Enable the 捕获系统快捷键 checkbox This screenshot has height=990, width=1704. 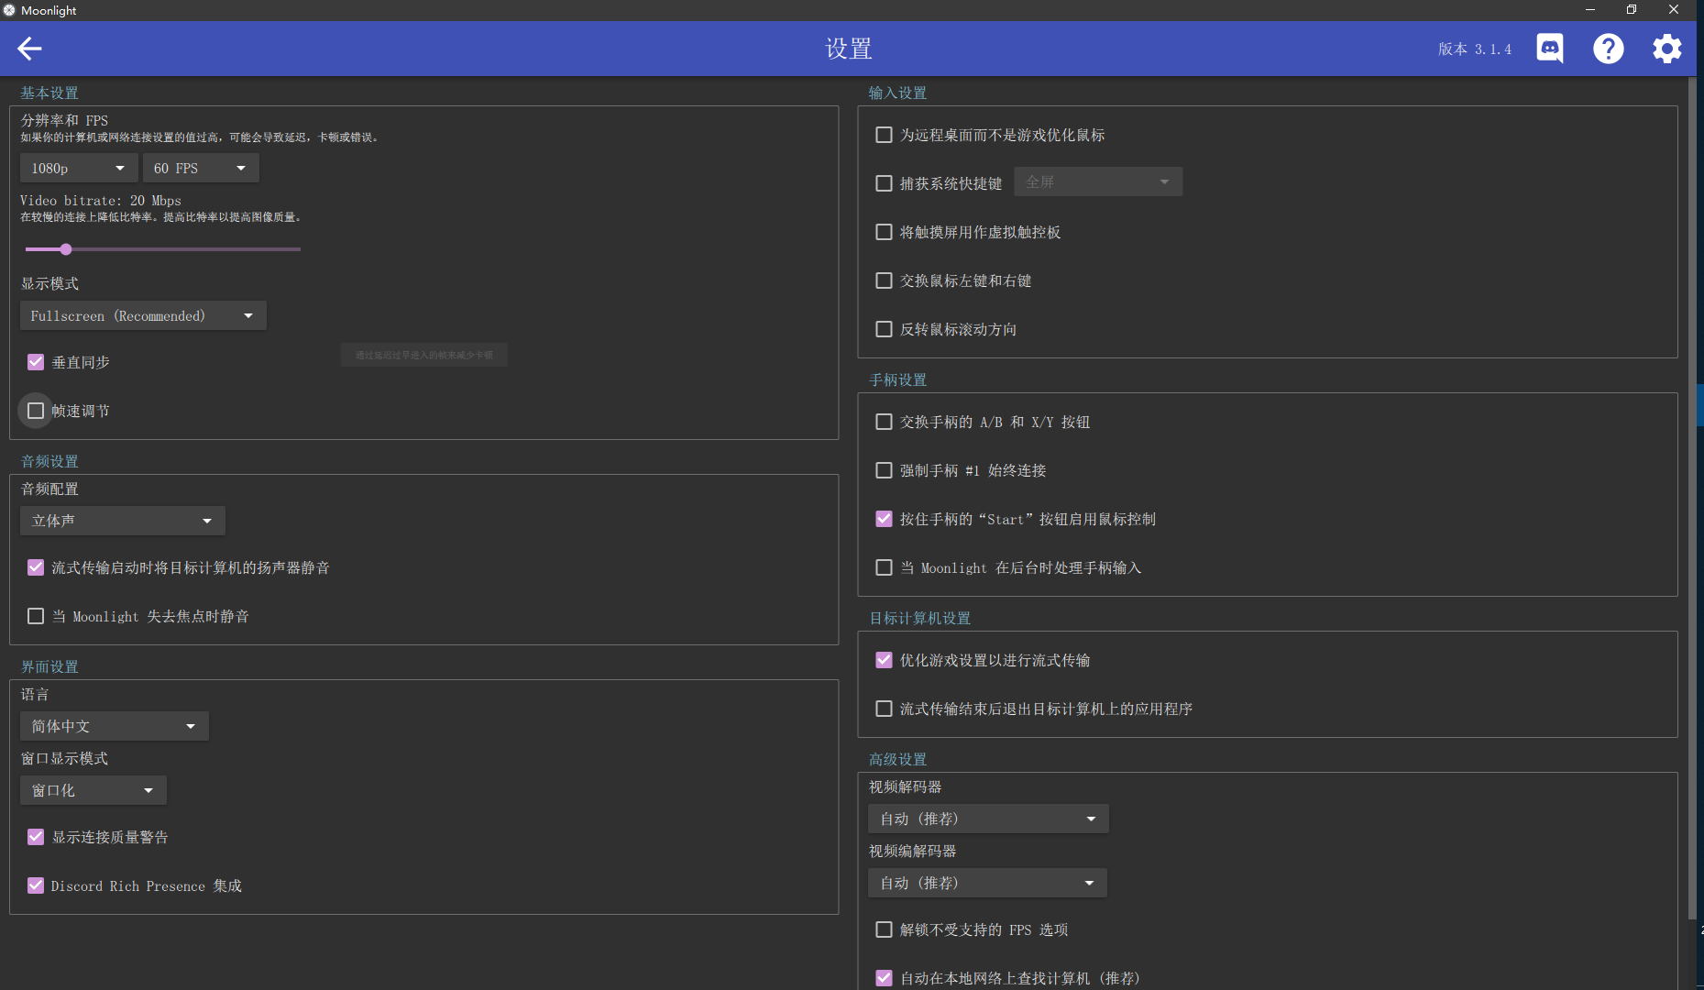885,183
